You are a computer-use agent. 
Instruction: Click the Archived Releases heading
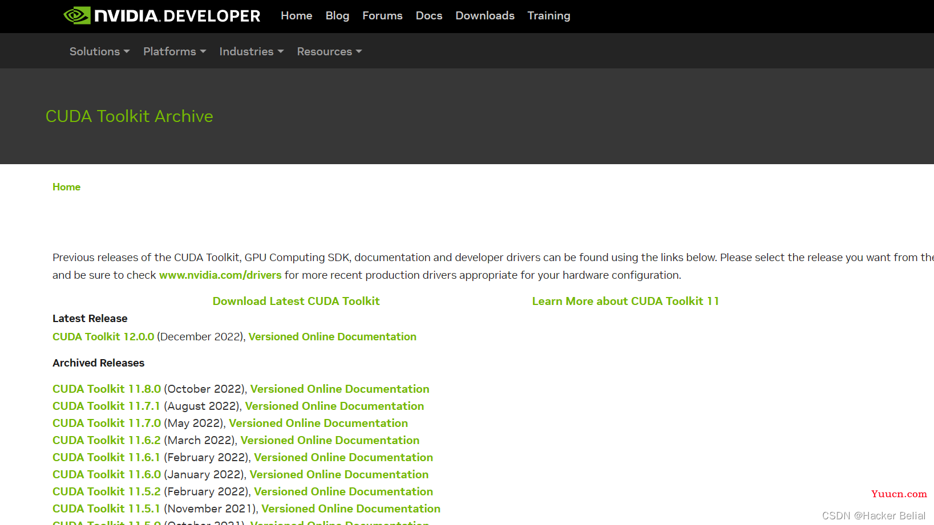point(99,363)
